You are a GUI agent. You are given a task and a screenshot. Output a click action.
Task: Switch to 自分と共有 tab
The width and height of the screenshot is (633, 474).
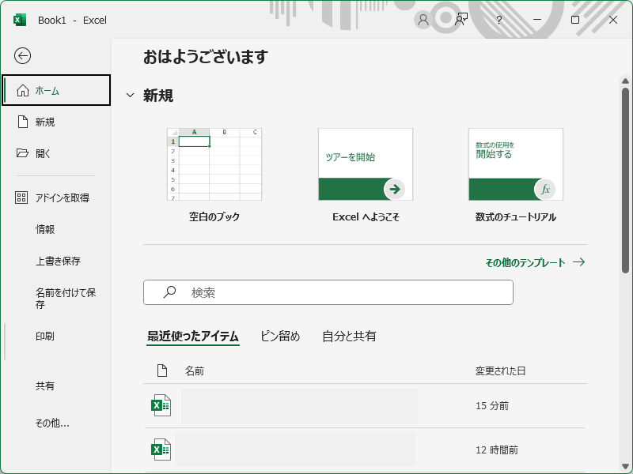[349, 337]
